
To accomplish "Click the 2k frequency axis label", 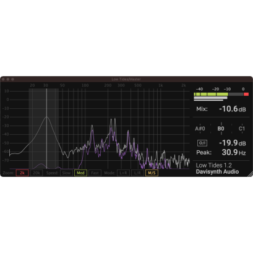I will click(x=184, y=85).
